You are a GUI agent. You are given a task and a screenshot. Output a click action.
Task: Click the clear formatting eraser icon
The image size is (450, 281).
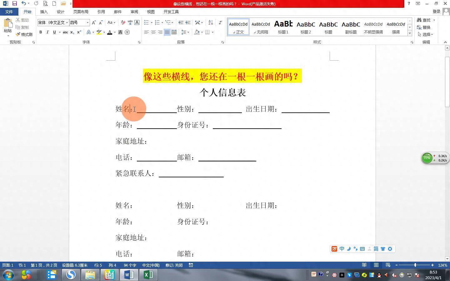[123, 22]
